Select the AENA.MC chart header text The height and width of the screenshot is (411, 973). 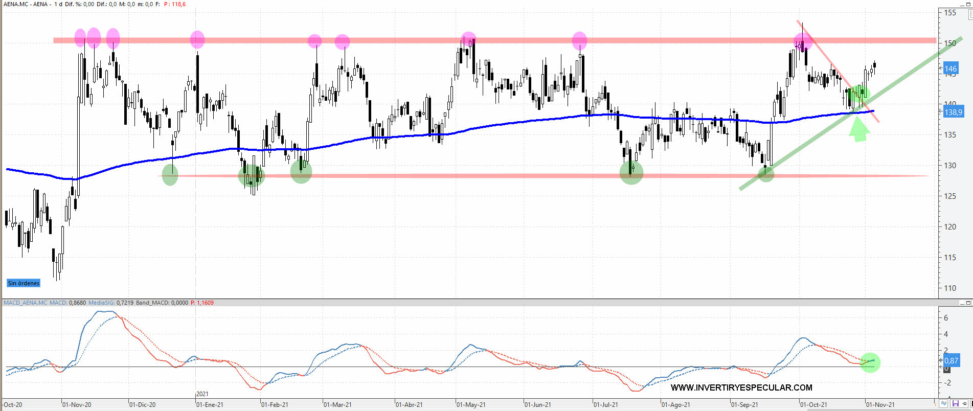pos(26,4)
